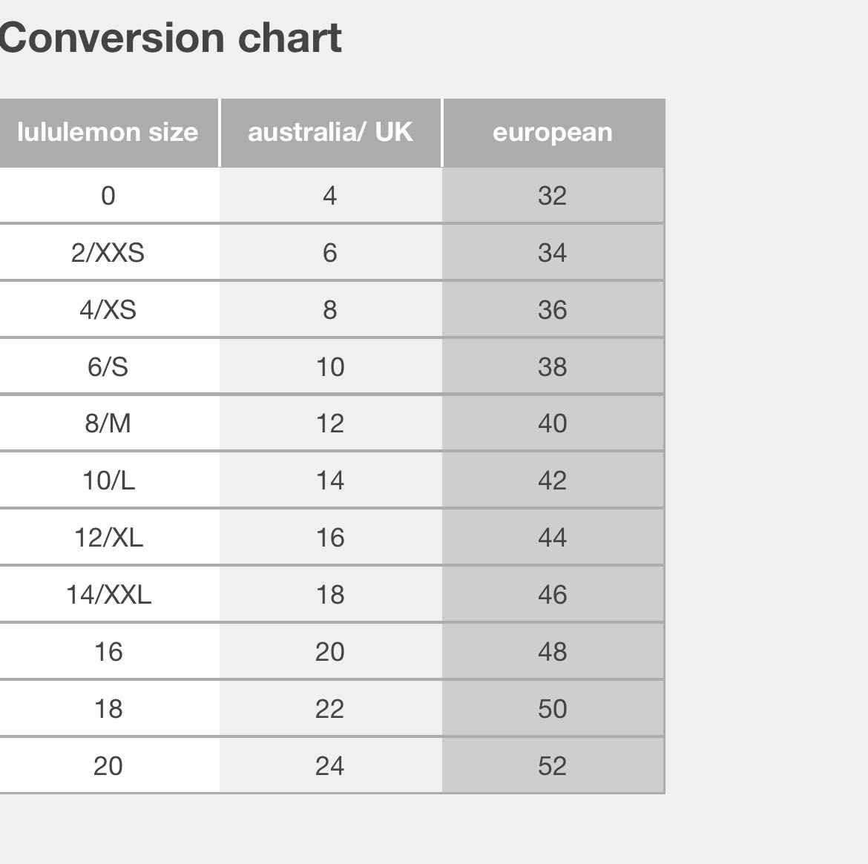Select european size 32 cell
The width and height of the screenshot is (868, 864).
[553, 195]
